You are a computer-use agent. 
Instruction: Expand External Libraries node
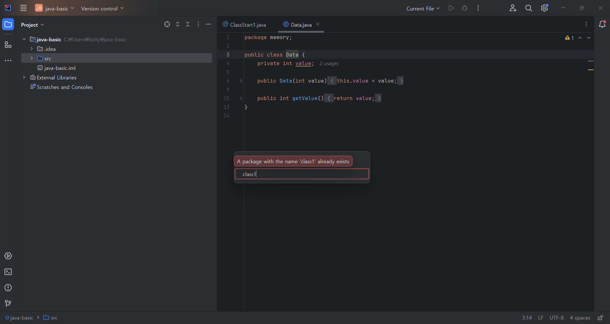click(x=24, y=77)
